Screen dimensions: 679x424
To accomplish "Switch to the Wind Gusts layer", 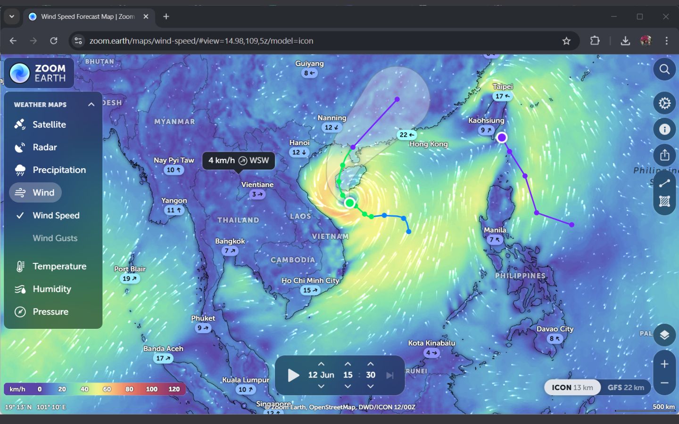I will [x=55, y=238].
